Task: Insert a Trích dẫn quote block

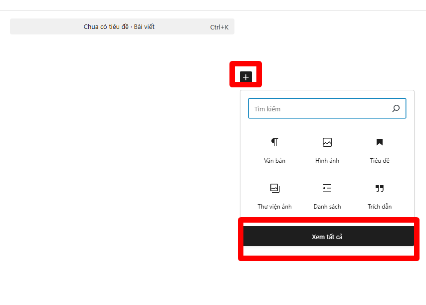Action: (380, 196)
